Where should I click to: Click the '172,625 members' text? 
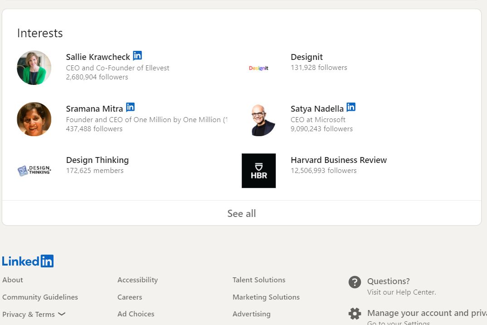coord(95,170)
